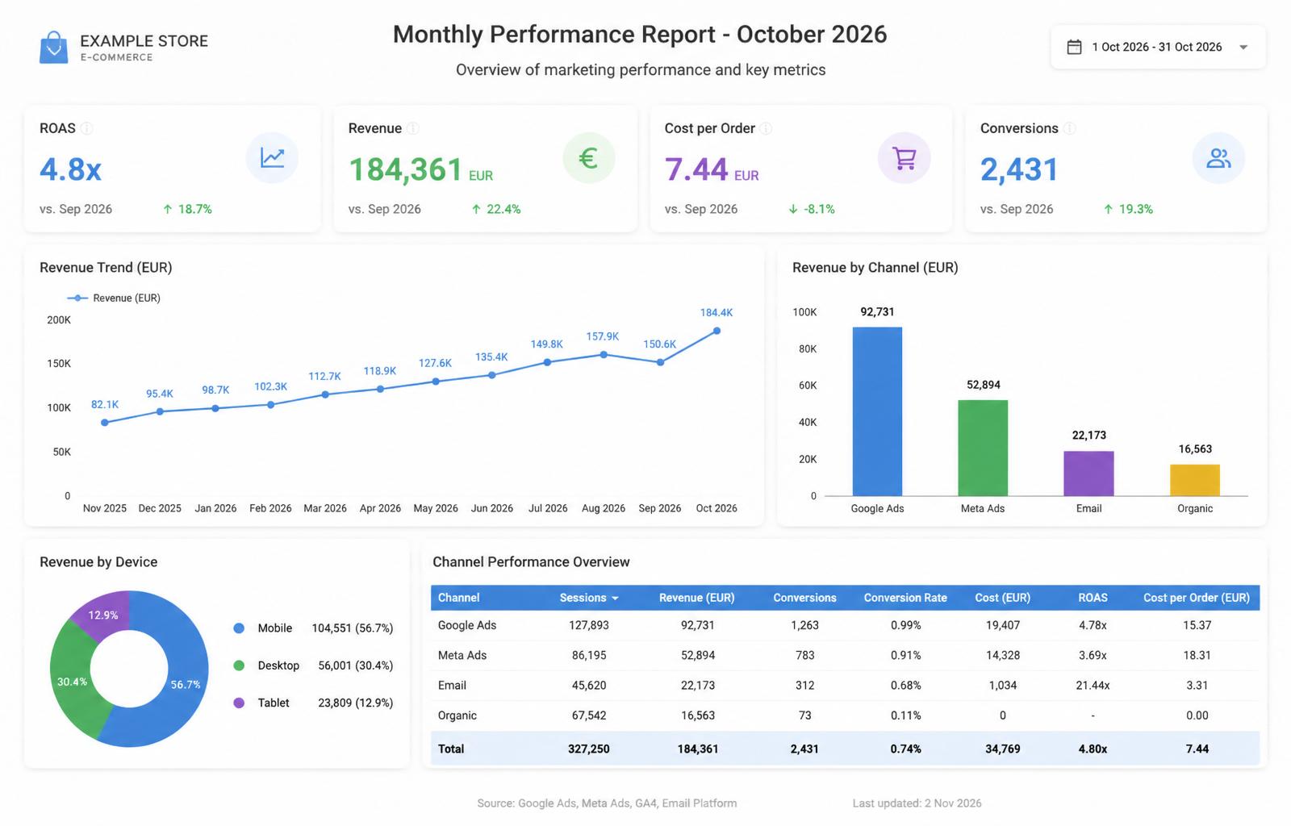
Task: Click the 2,431 Conversions headline value
Action: click(x=1019, y=169)
